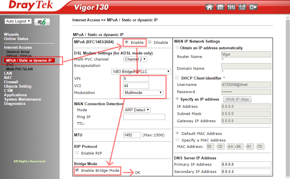Expand the Encapsulation dropdown
Image resolution: width=290 pixels, height=179 pixels.
coord(141,71)
